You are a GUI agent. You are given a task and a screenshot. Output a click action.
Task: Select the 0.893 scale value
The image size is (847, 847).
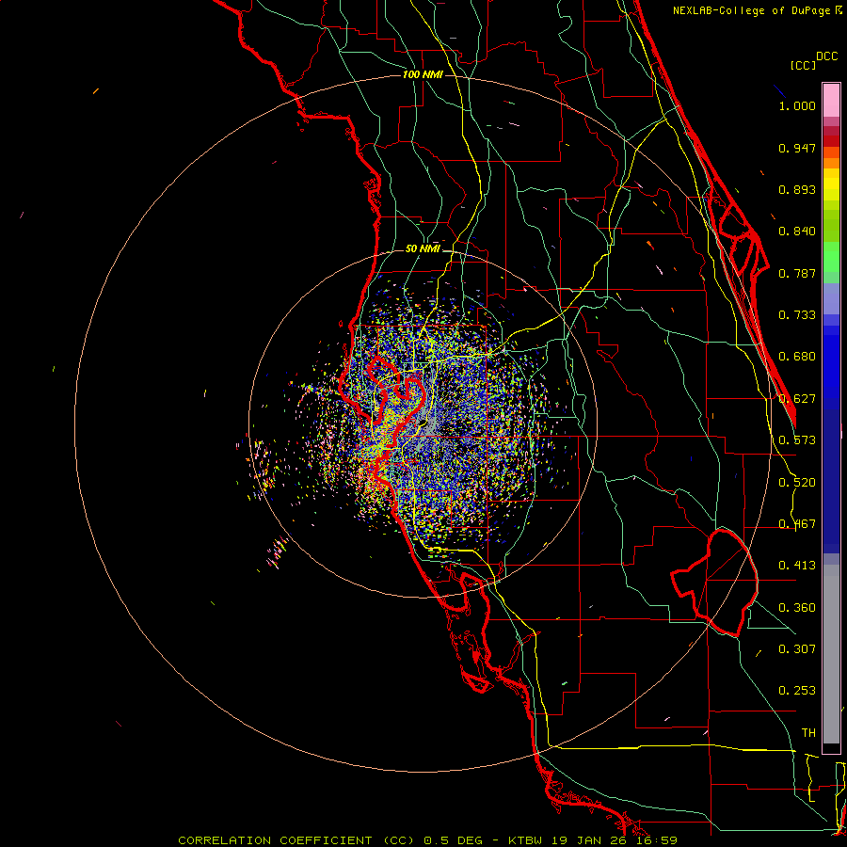coord(797,189)
